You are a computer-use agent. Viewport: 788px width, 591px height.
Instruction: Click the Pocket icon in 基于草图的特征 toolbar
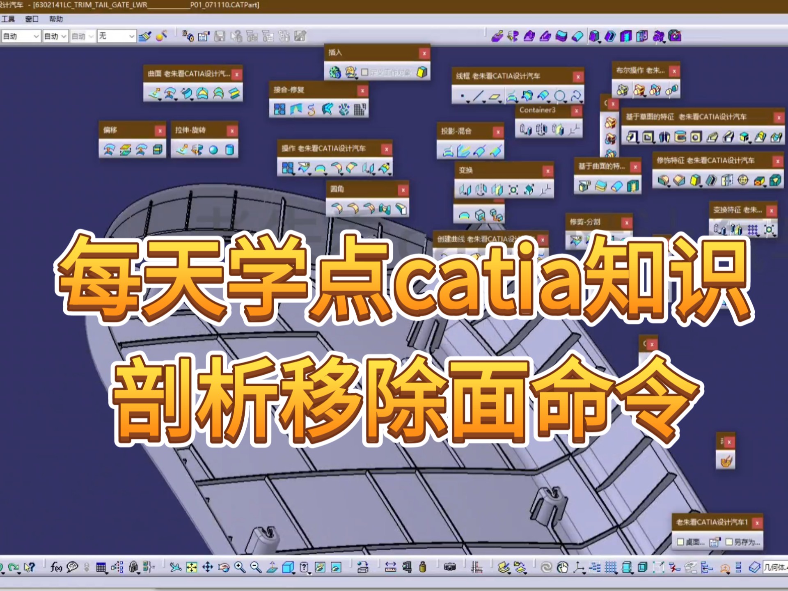click(648, 137)
